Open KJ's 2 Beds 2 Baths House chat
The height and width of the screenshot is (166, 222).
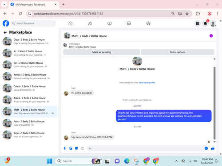[29, 53]
